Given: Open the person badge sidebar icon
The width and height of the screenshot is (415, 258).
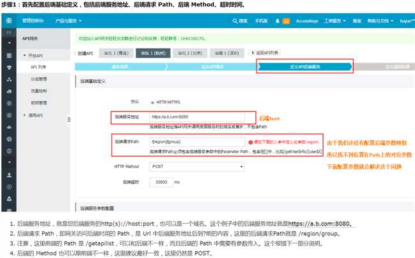Looking at the screenshot, I should point(9,199).
